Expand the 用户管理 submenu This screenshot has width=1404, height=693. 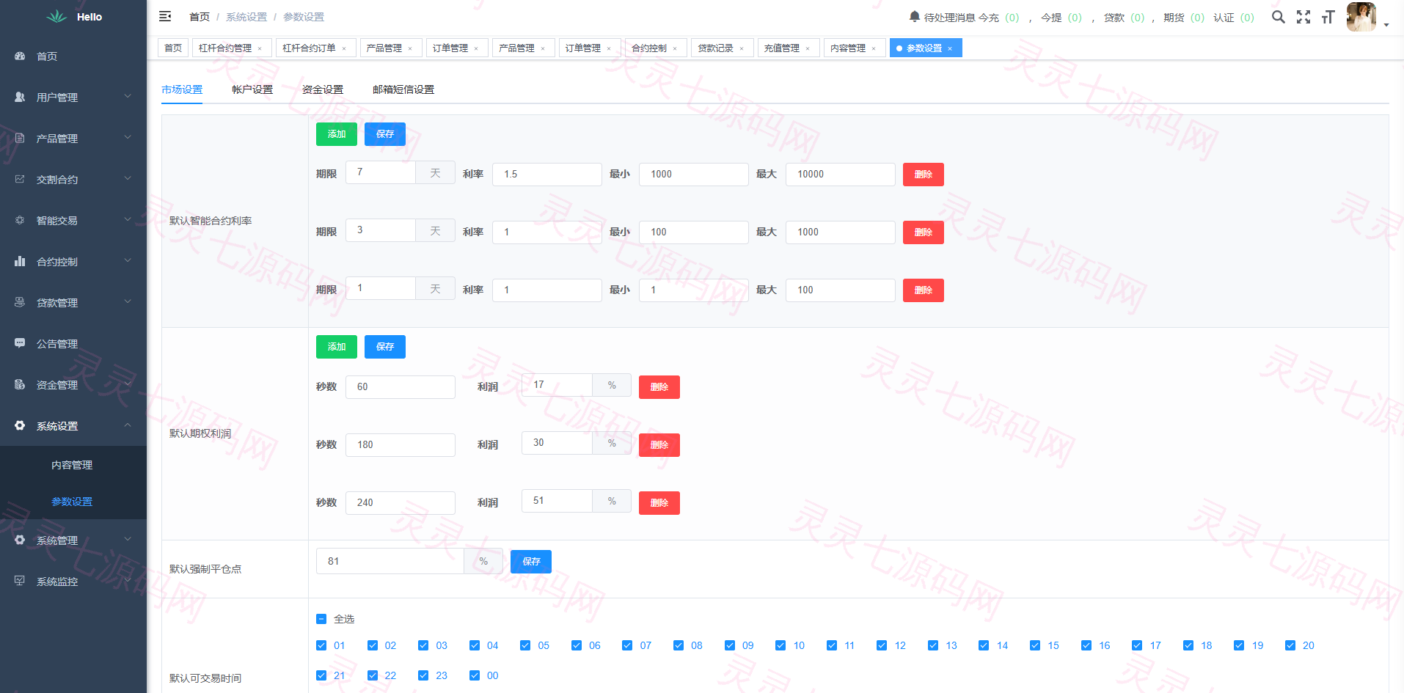pos(128,96)
